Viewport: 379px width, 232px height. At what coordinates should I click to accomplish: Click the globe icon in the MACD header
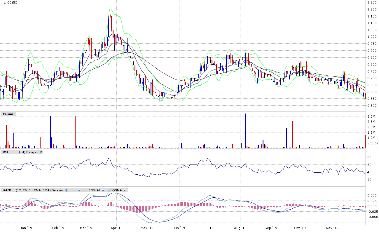[x=66, y=190]
